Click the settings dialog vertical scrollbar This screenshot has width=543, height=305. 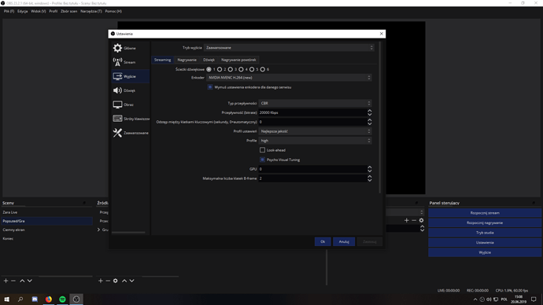[x=380, y=118]
